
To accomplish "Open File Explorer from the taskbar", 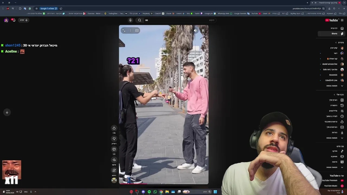I will [167, 192].
